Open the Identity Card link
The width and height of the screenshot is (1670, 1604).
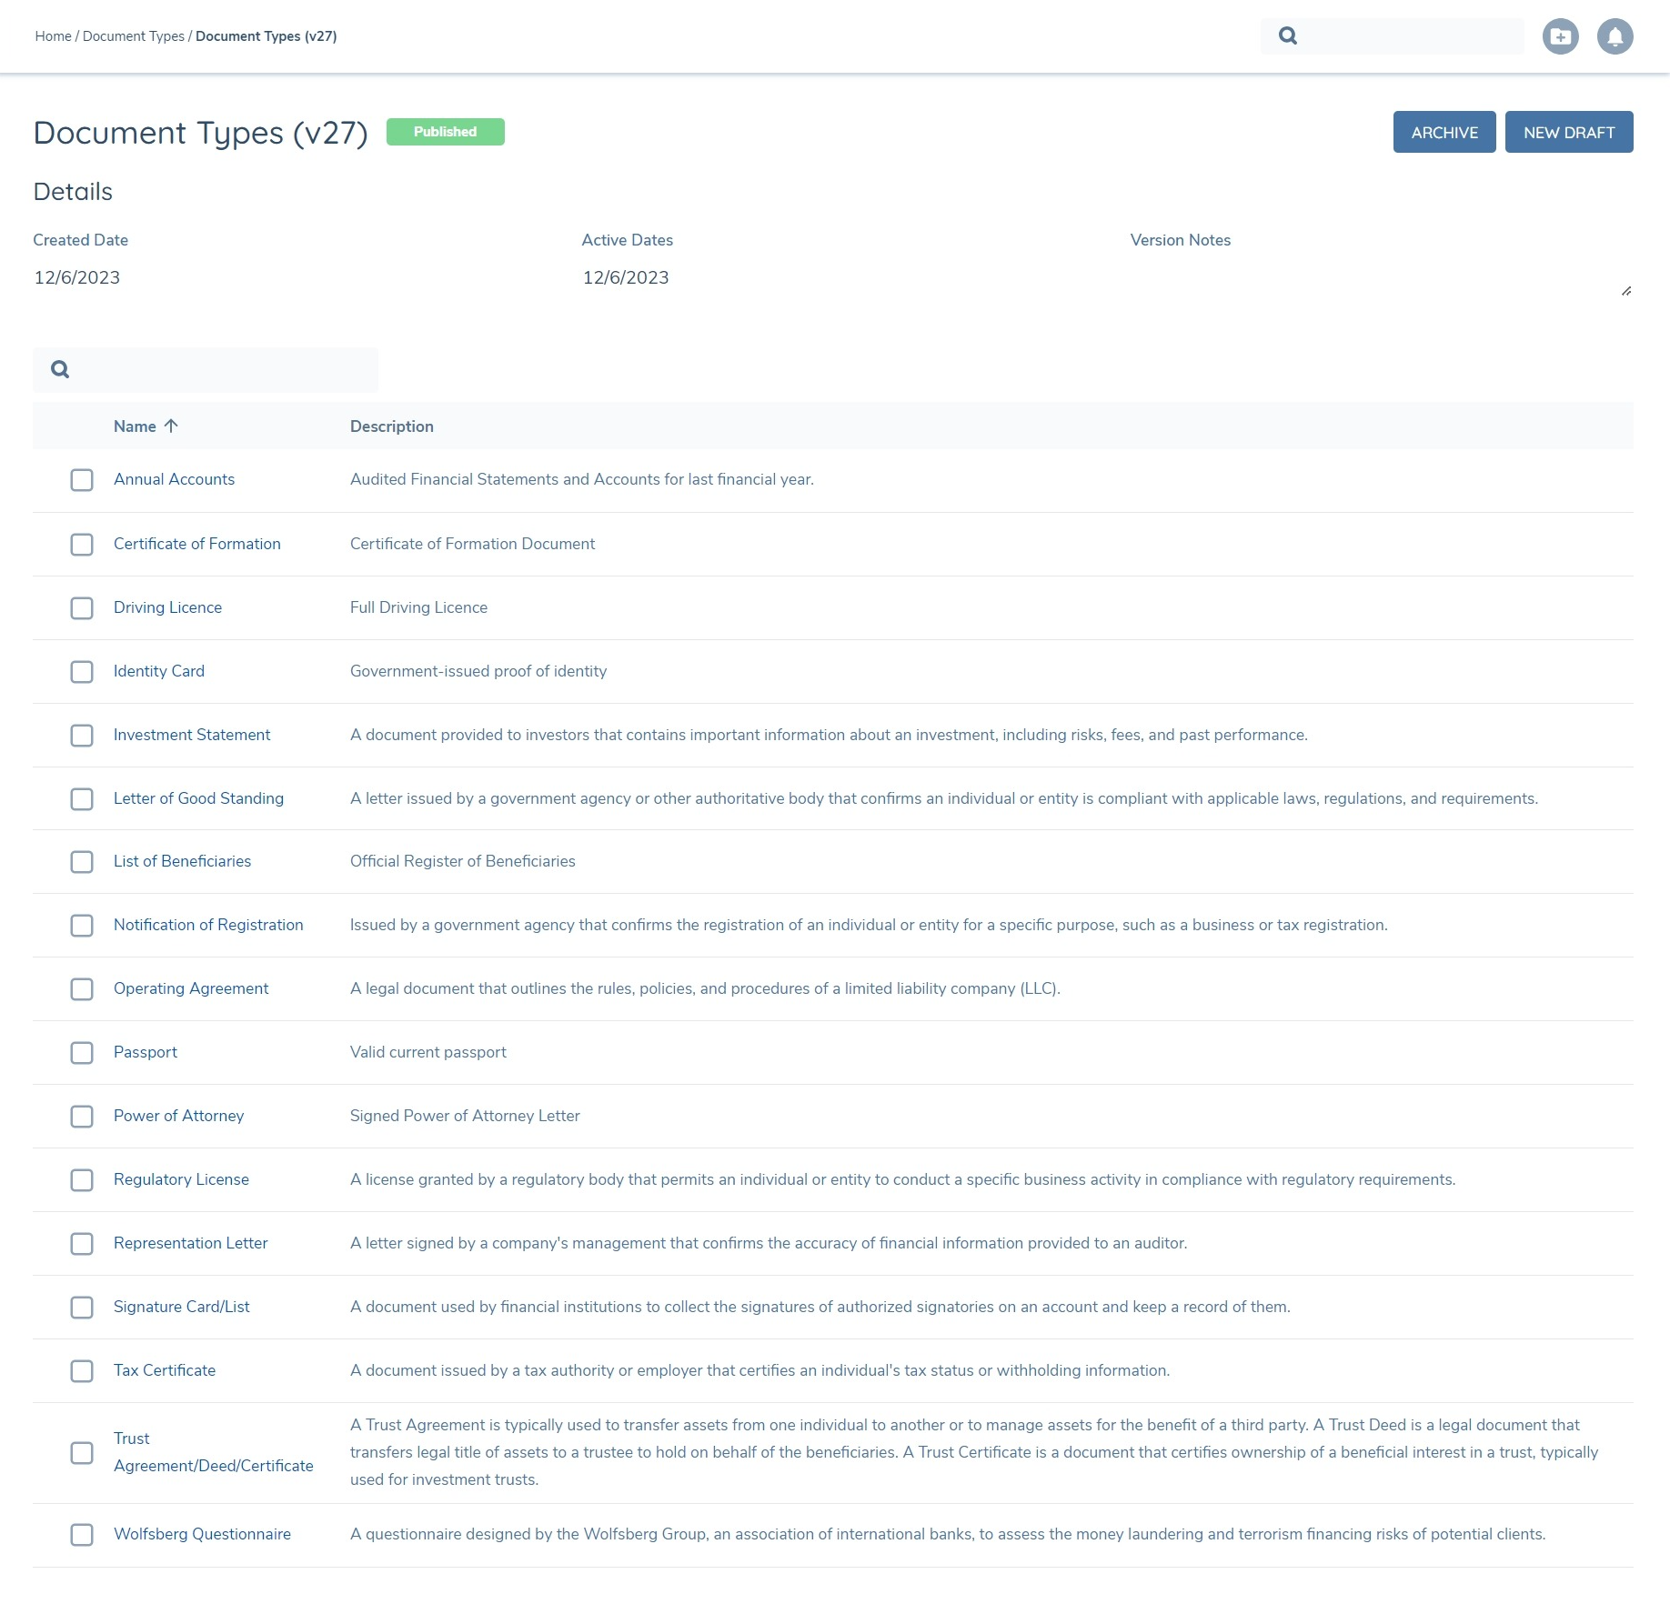[x=159, y=671]
